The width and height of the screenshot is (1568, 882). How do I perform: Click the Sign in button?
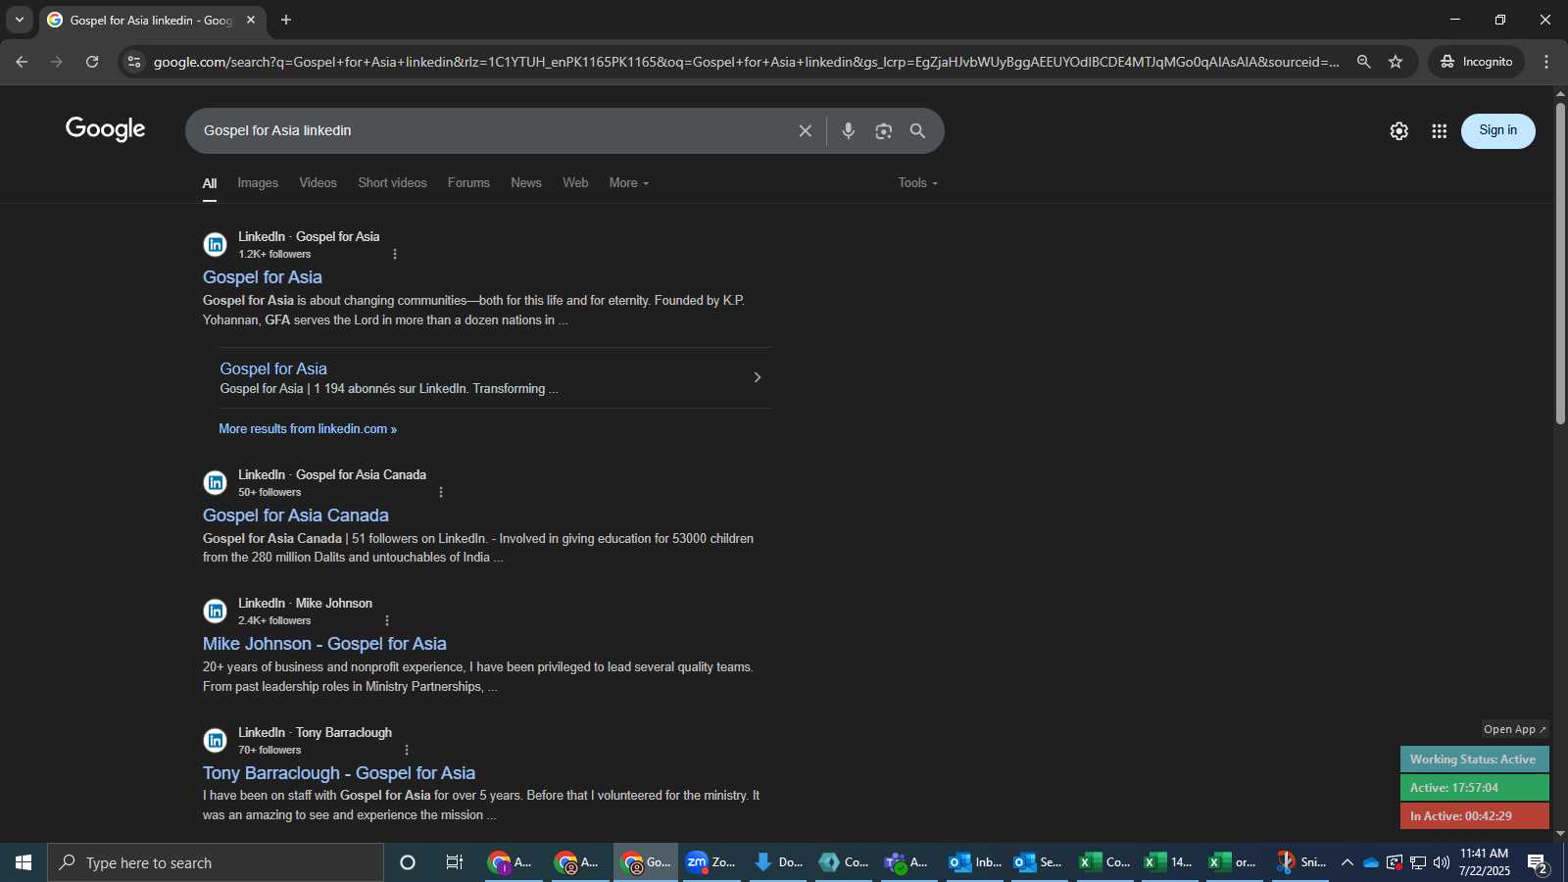click(x=1497, y=130)
